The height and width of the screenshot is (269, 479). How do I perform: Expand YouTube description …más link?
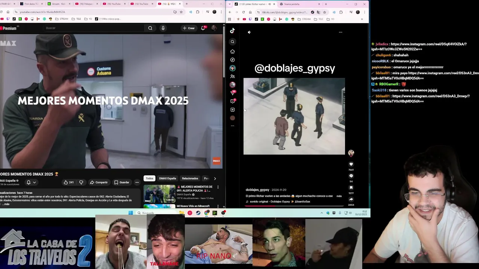pyautogui.click(x=5, y=204)
